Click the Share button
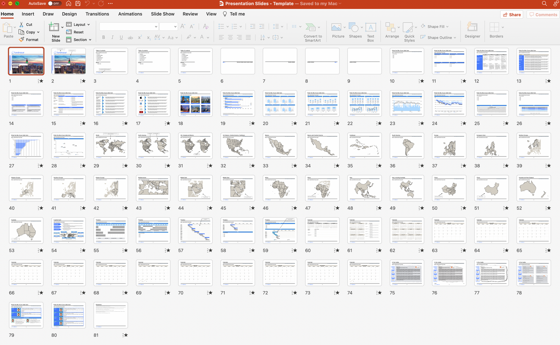The height and width of the screenshot is (345, 560). [x=512, y=15]
